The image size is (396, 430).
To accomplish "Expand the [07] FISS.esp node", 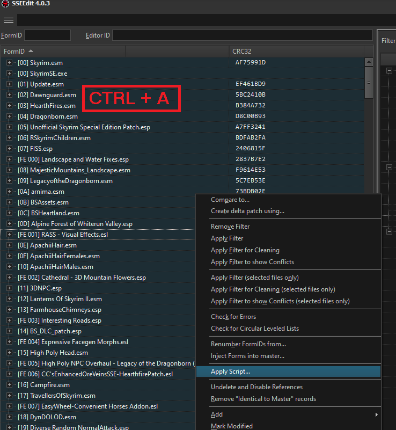I will point(9,149).
